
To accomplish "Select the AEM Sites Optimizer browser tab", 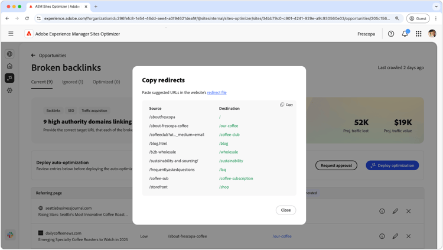I will click(x=58, y=7).
